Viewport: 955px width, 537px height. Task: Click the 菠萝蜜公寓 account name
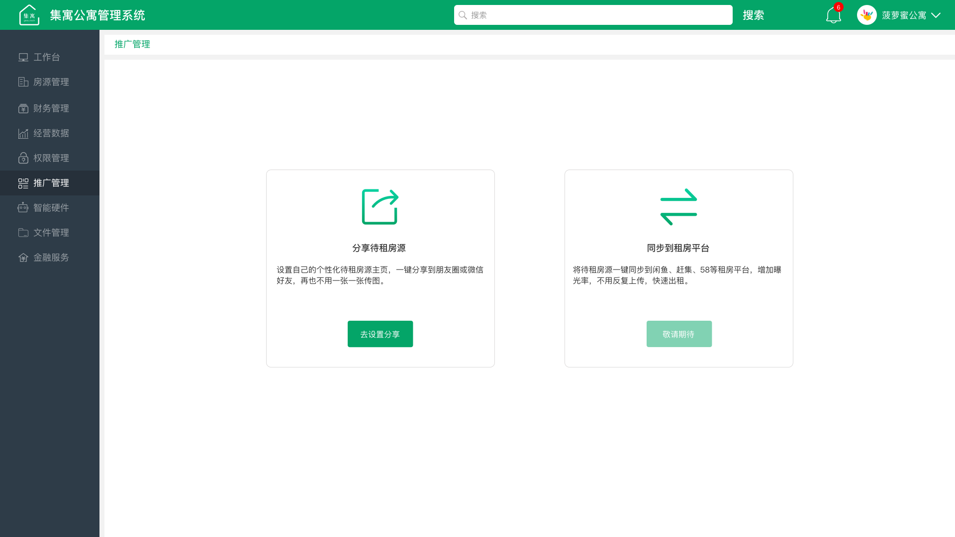coord(904,15)
